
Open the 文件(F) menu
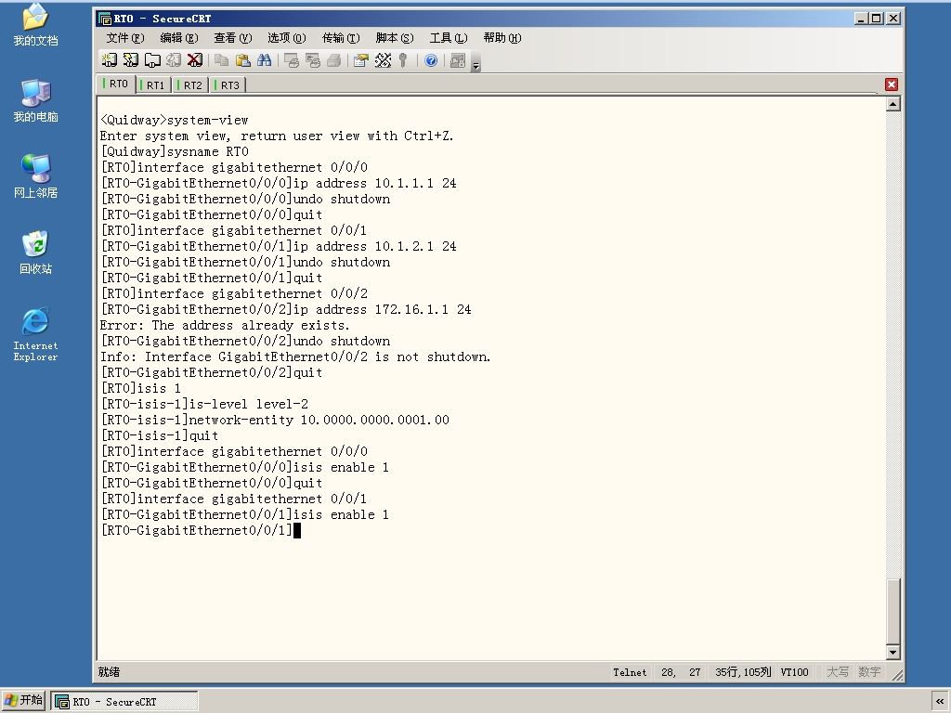point(125,37)
